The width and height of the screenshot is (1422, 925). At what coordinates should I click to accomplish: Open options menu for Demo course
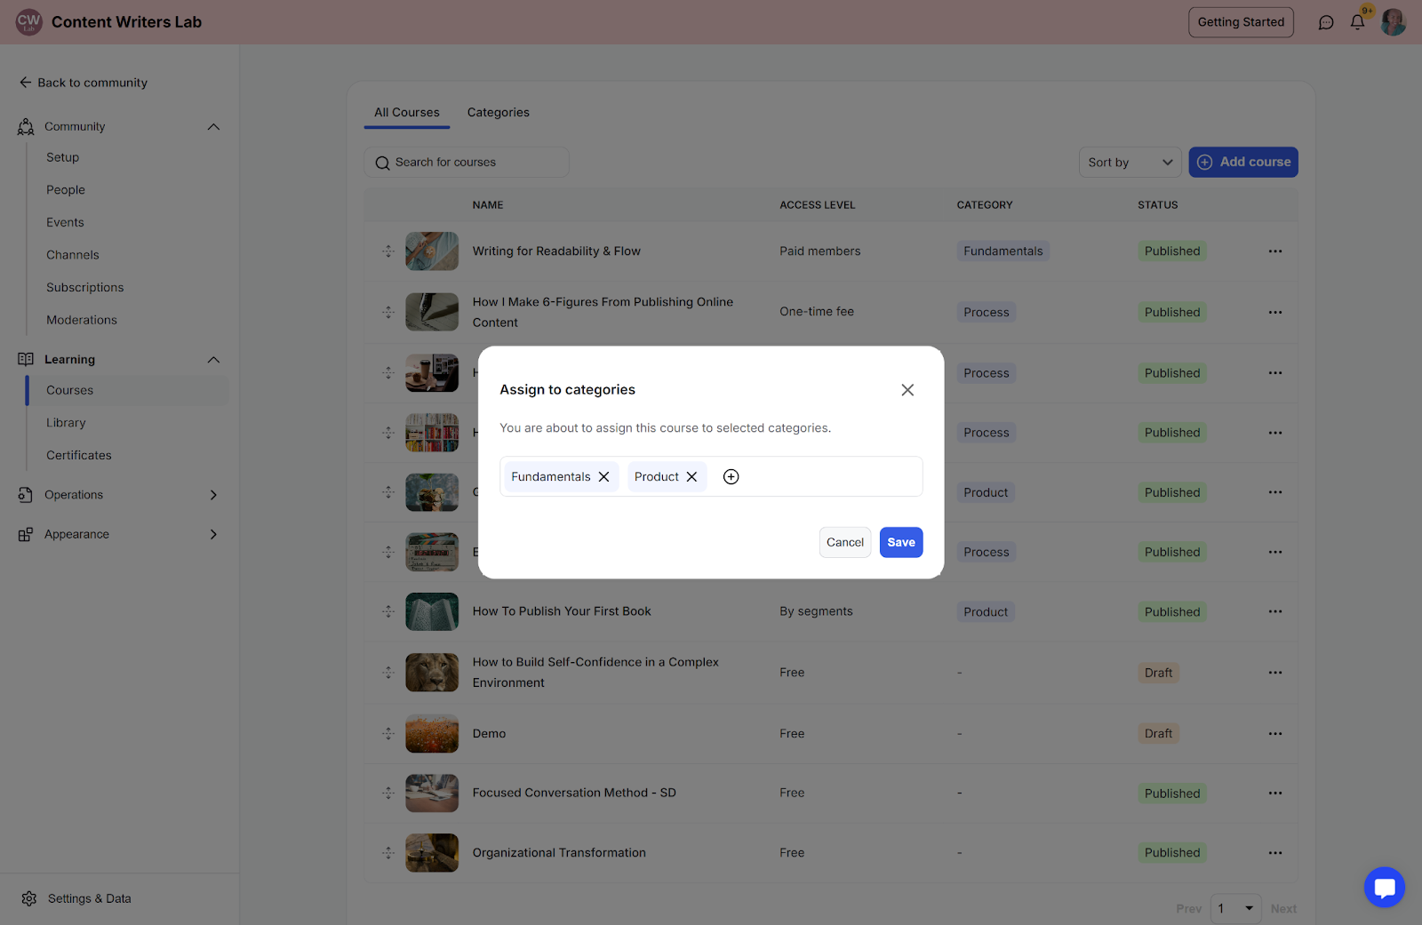point(1274,734)
